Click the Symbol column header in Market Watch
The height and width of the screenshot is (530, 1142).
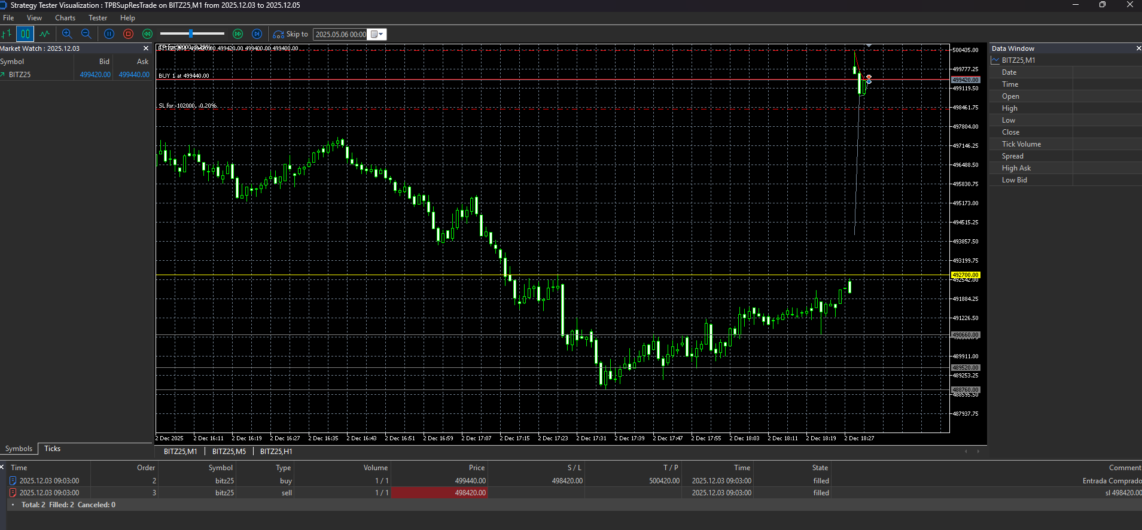click(x=12, y=62)
